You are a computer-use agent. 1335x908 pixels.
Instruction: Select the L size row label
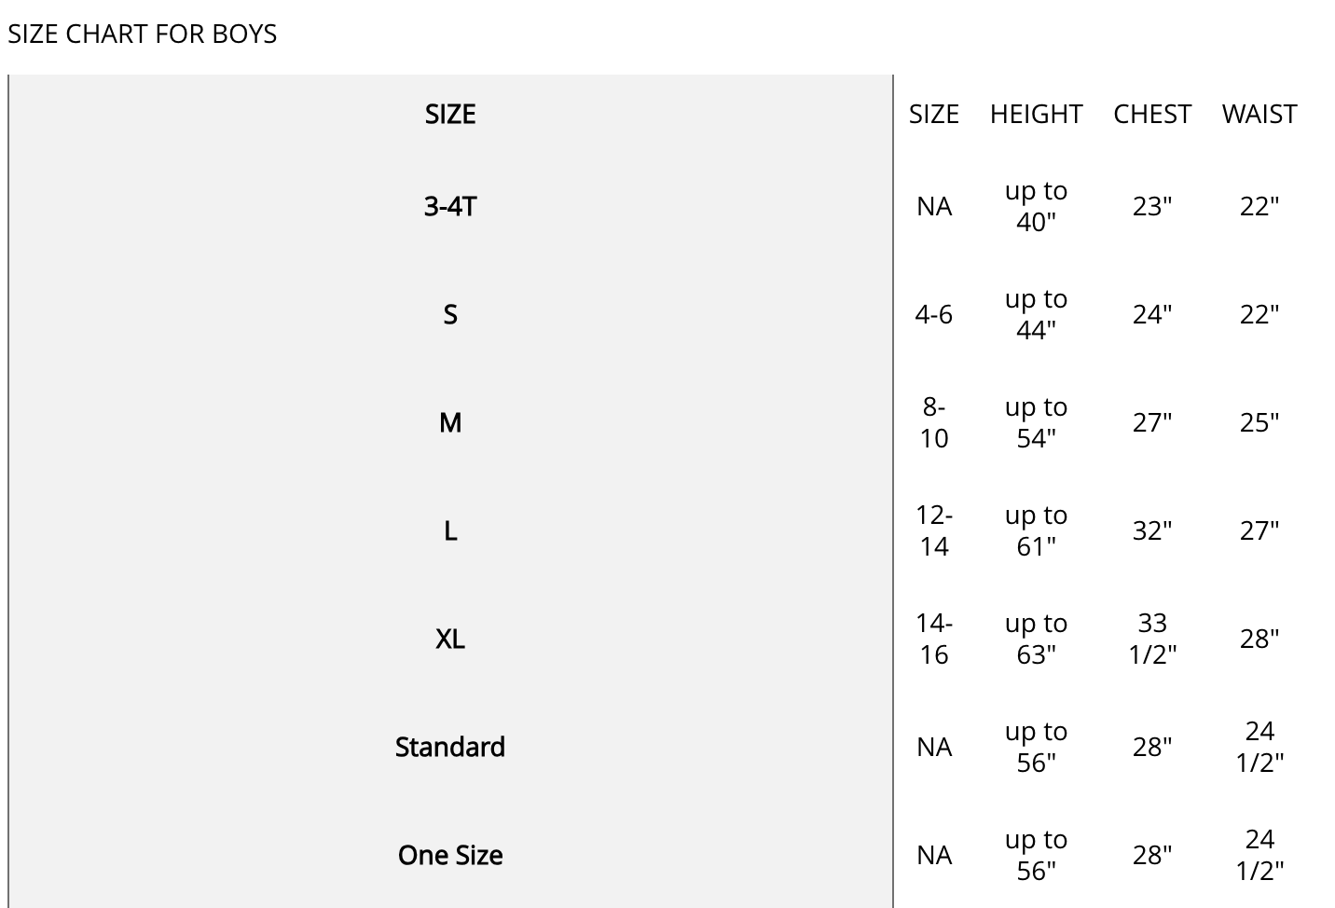(x=450, y=530)
